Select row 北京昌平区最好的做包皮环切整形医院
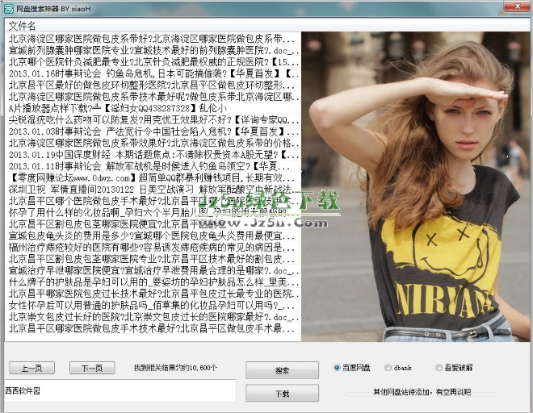This screenshot has width=533, height=413. [x=153, y=86]
